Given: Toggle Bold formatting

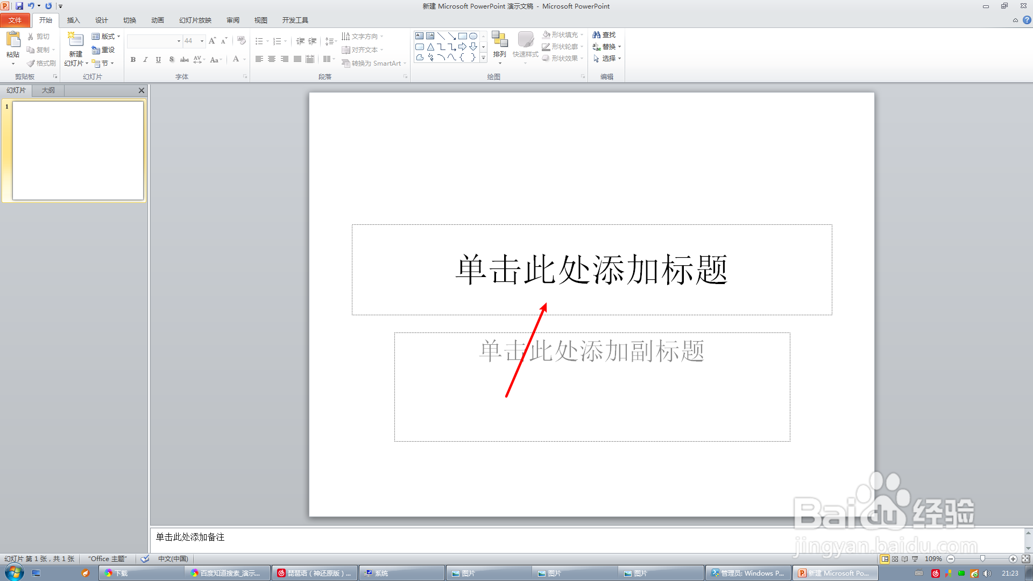Looking at the screenshot, I should click(x=133, y=60).
